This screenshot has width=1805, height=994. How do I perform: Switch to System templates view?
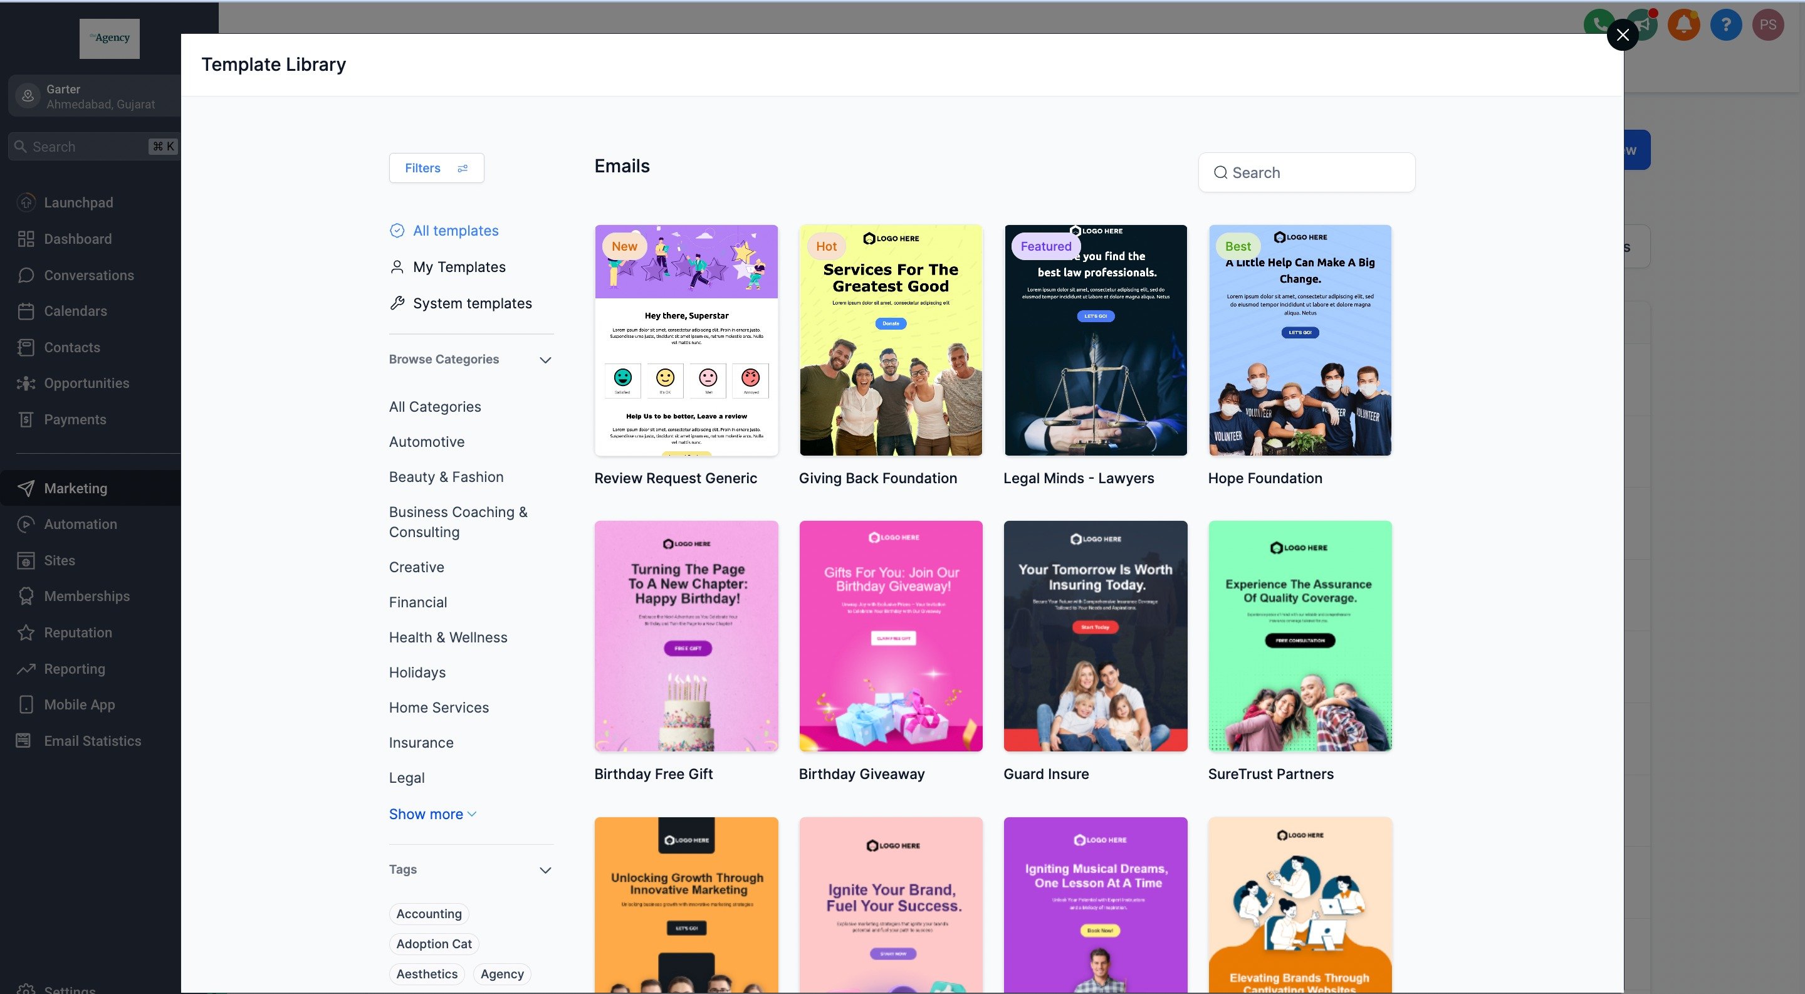[471, 303]
